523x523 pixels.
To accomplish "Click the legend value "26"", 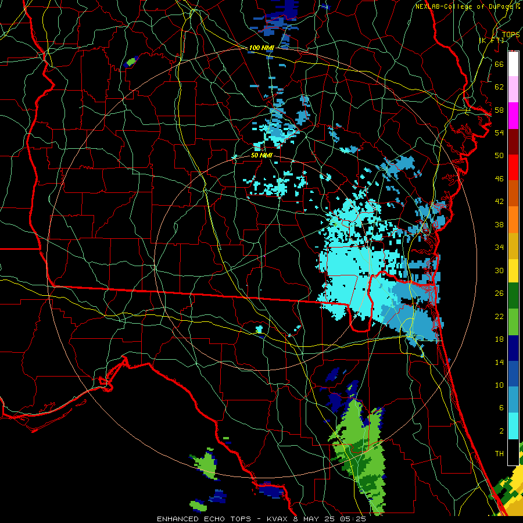I will pyautogui.click(x=499, y=293).
